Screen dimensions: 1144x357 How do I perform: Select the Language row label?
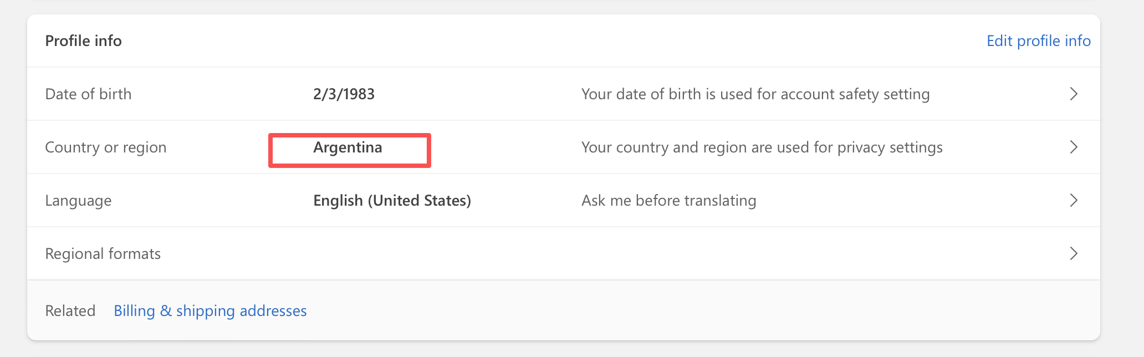(x=78, y=201)
